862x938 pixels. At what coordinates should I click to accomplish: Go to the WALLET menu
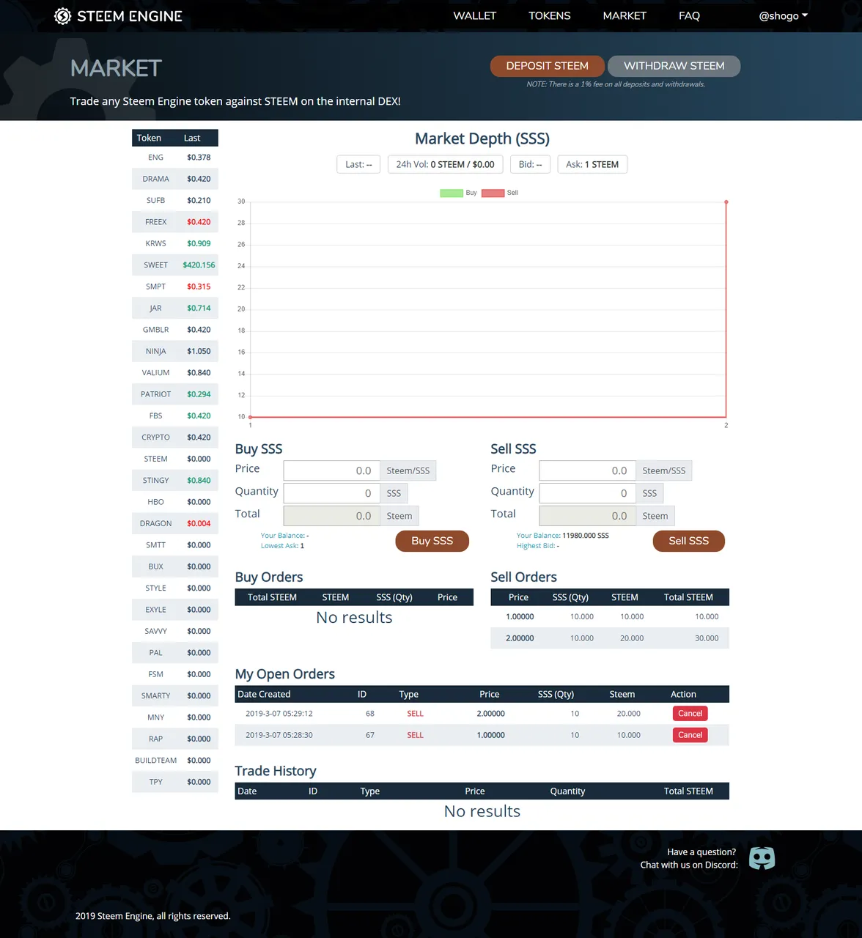tap(474, 16)
